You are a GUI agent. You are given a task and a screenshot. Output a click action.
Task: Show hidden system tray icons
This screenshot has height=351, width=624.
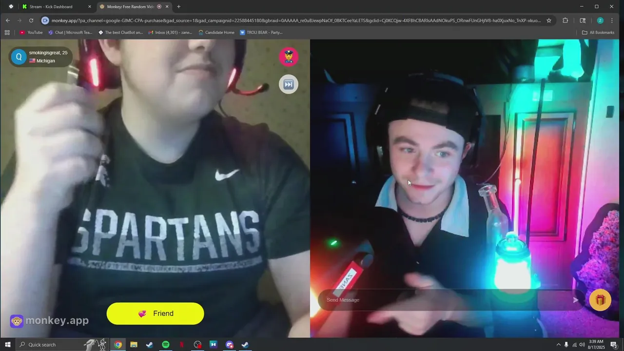click(559, 345)
